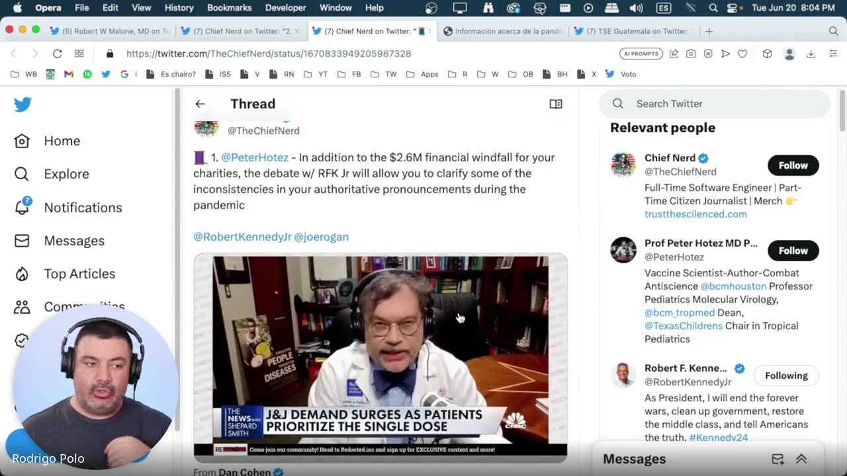Switch to the Robert W Malone, MD tab
The width and height of the screenshot is (847, 476).
[109, 31]
